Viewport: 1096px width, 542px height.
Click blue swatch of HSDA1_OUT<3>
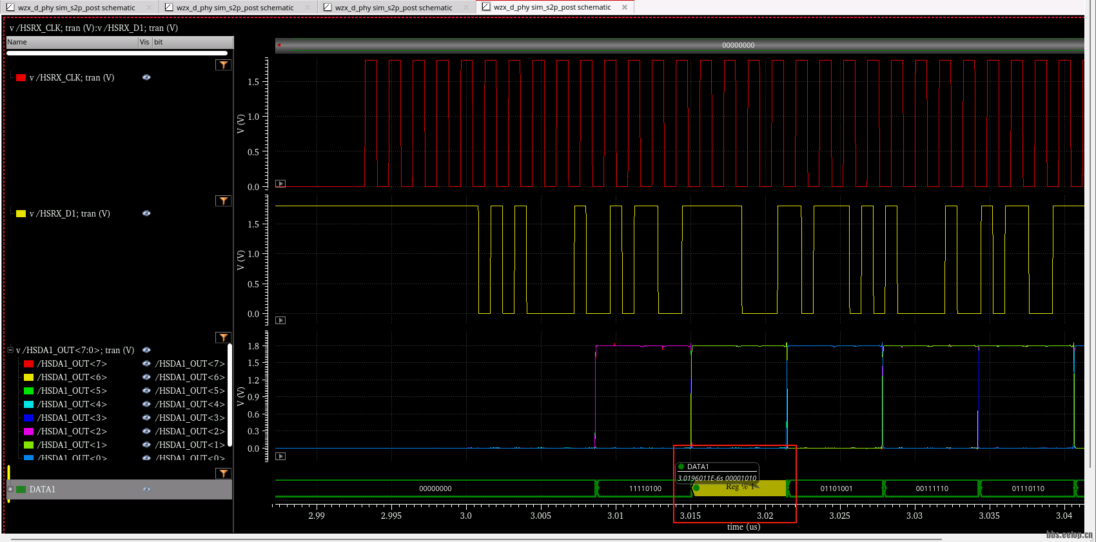(x=28, y=418)
